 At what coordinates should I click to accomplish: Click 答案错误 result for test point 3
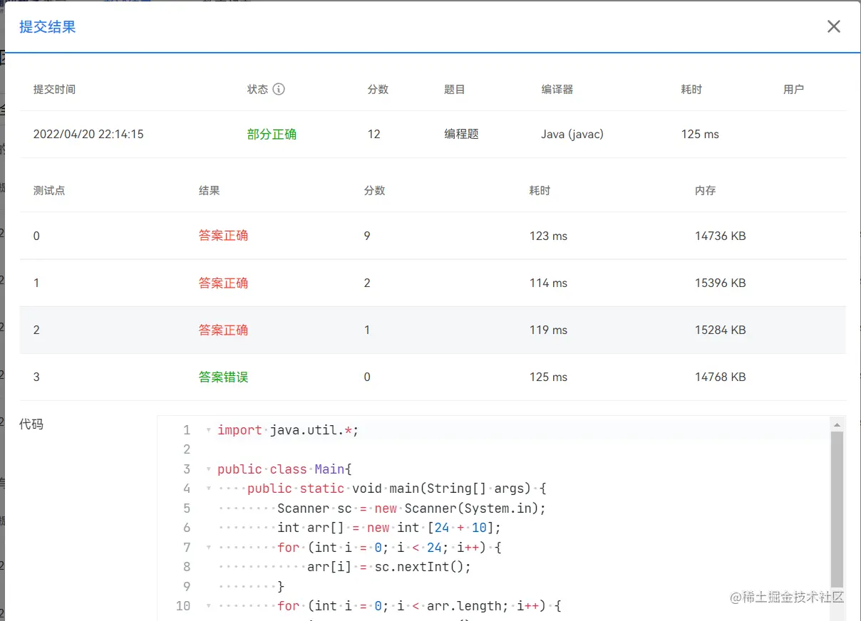coord(223,377)
